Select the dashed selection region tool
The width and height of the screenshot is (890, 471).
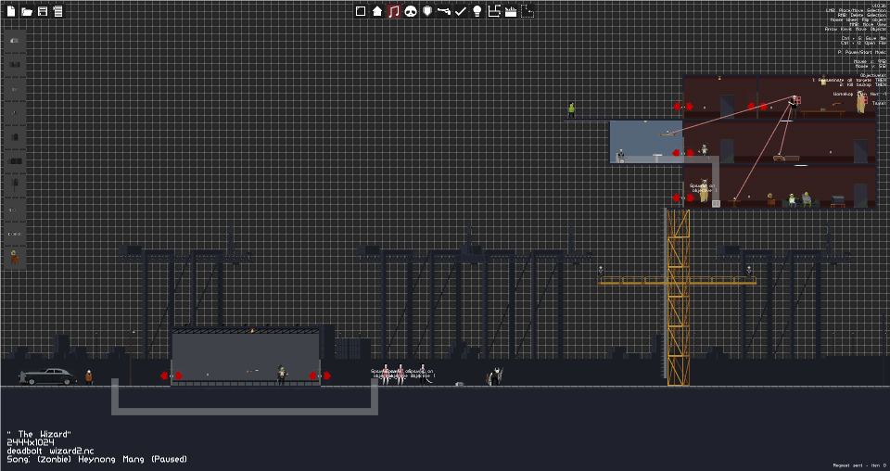coord(528,11)
